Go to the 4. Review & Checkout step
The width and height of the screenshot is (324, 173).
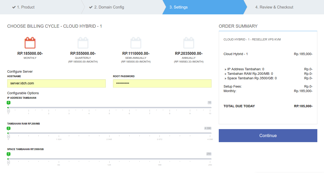tap(274, 7)
